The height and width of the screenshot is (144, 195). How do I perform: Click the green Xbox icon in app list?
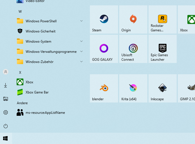(20, 82)
